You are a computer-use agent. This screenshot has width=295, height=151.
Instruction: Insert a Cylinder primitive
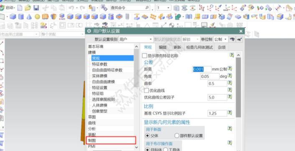click(21, 17)
